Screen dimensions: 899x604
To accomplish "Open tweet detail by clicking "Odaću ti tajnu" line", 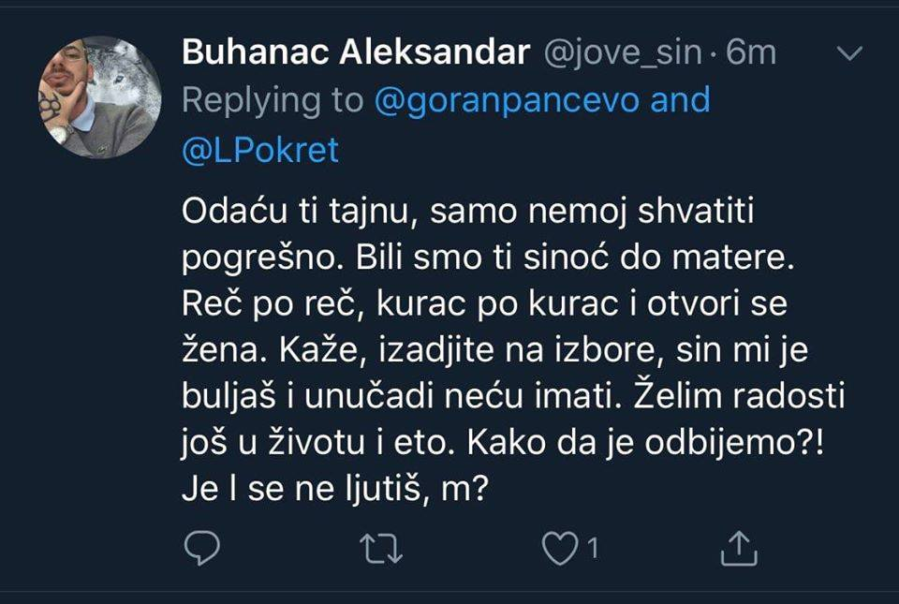I will tap(468, 212).
